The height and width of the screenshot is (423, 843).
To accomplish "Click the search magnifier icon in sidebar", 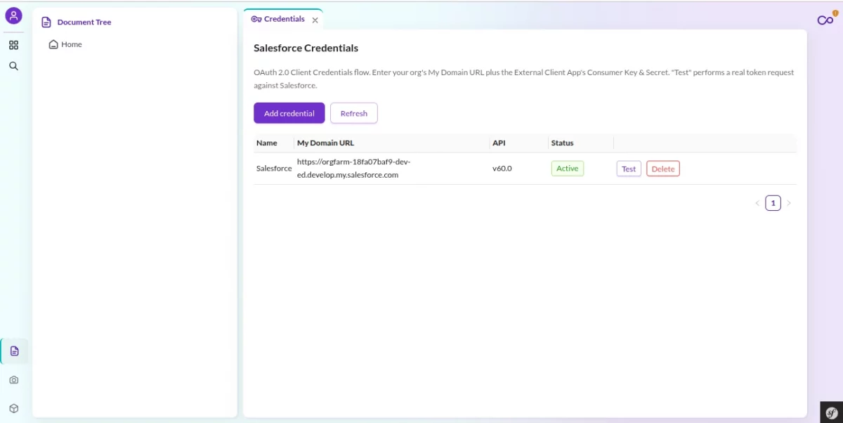I will [x=13, y=66].
